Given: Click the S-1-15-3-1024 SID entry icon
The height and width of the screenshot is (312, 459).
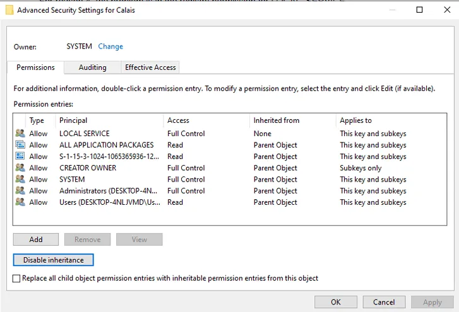Looking at the screenshot, I should [x=20, y=156].
